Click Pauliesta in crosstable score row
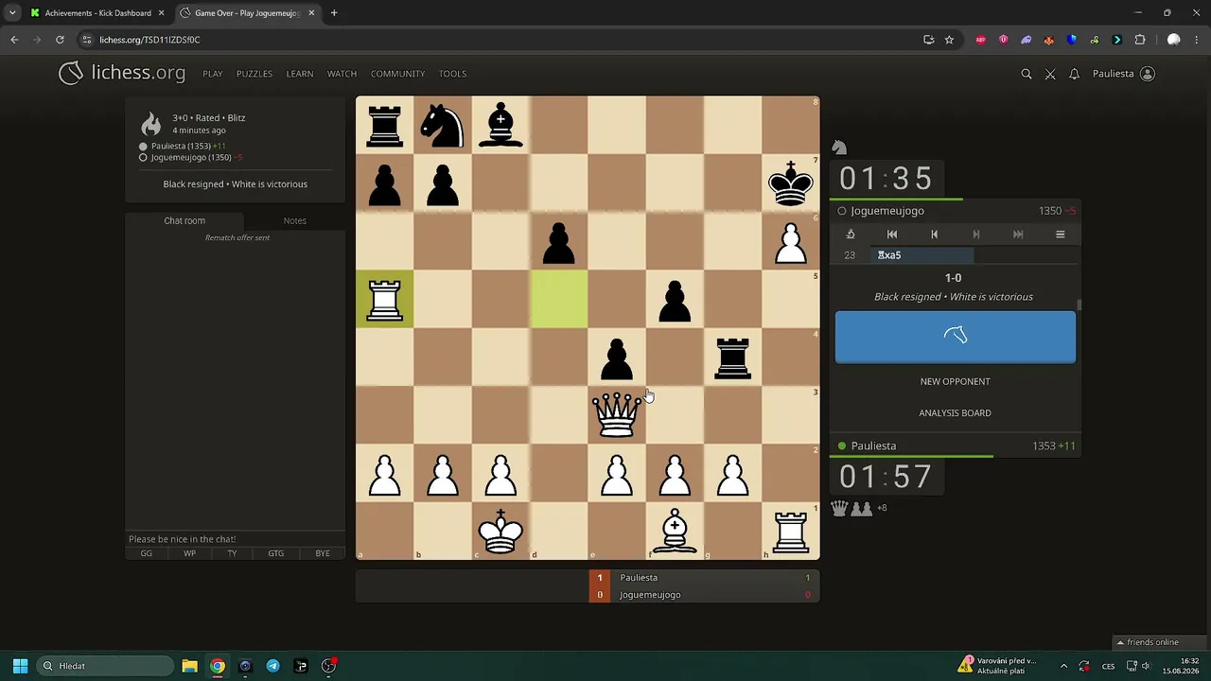The image size is (1211, 681). coord(639,577)
